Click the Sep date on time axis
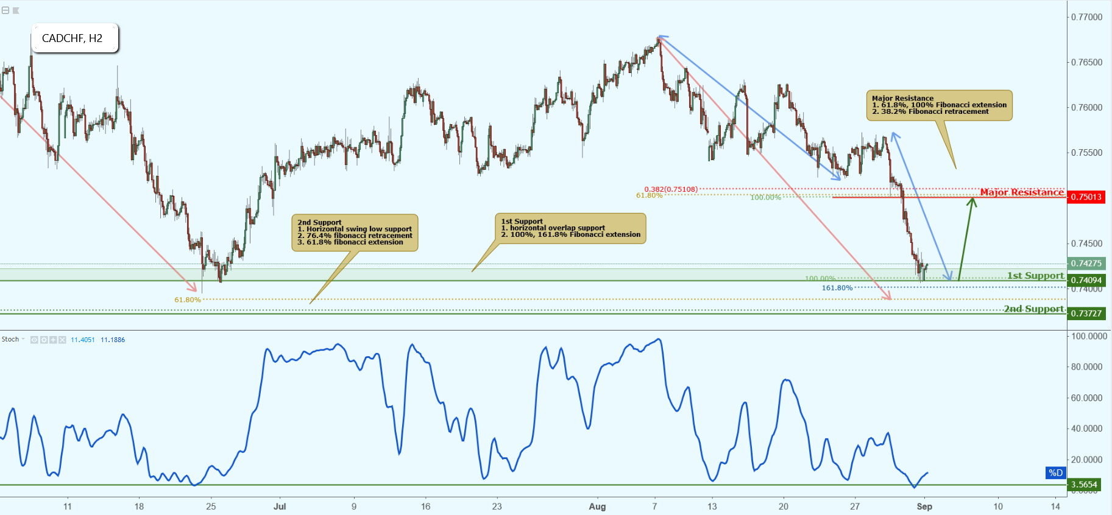 click(x=924, y=506)
